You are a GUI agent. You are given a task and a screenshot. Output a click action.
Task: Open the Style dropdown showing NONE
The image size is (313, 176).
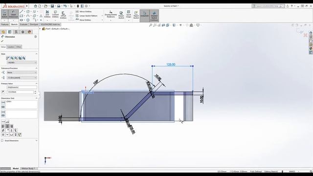(x=22, y=63)
